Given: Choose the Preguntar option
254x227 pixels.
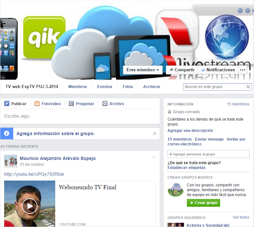Looking at the screenshot, I should coord(85,104).
